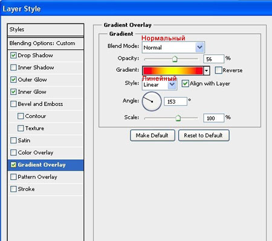
Task: Click the Angle dial control
Action: pyautogui.click(x=152, y=101)
